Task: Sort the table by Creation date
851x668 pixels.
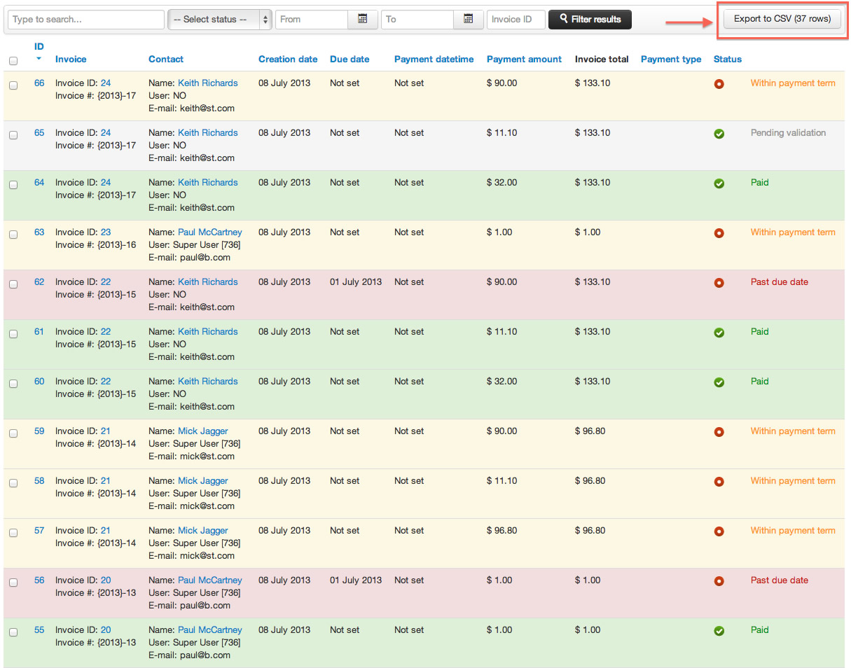Action: point(287,60)
